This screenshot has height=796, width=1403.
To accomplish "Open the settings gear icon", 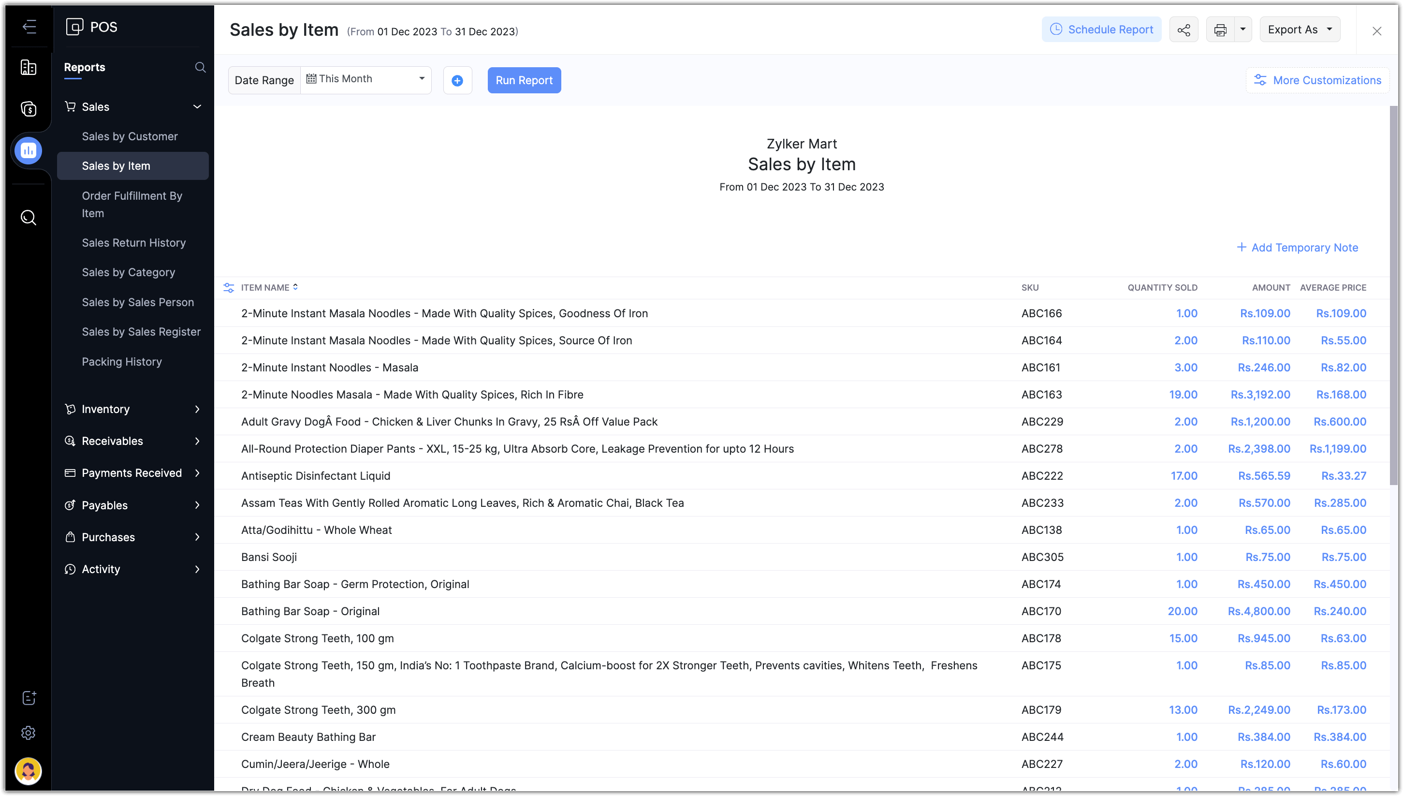I will pyautogui.click(x=29, y=733).
